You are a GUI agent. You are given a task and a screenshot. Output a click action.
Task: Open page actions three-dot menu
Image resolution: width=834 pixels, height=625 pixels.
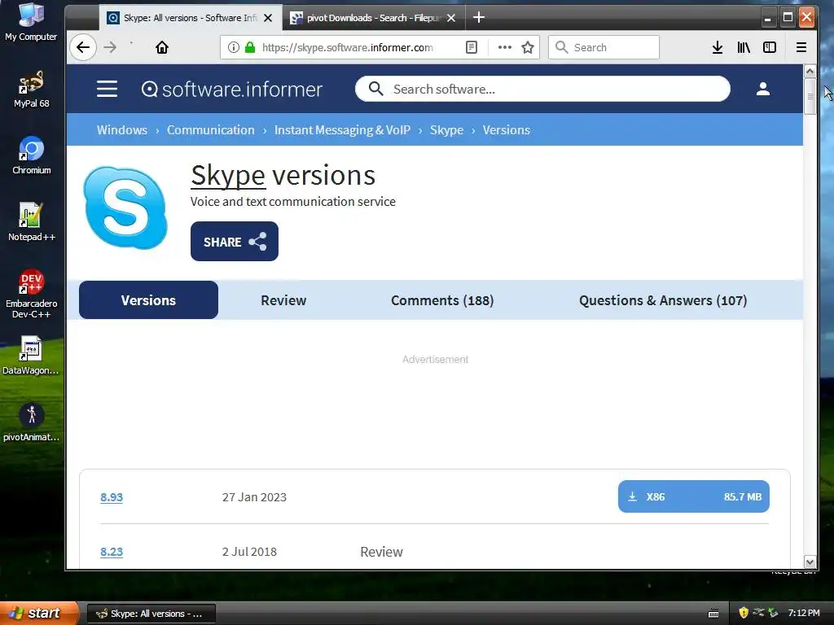click(505, 47)
